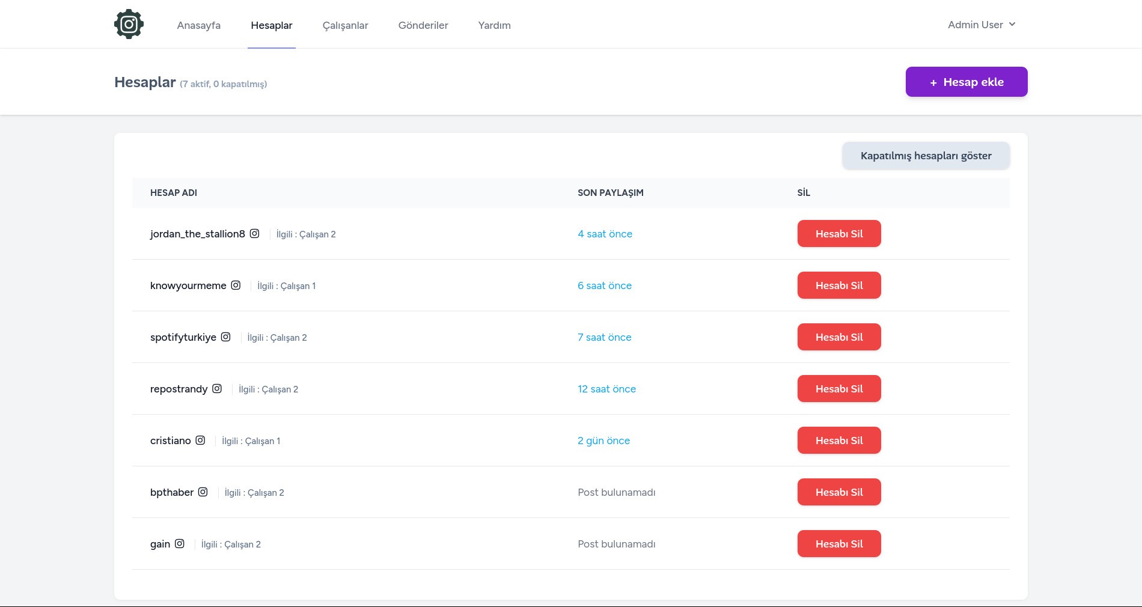Go to the Anasayfa tab
Screen dimensions: 1142x607
[x=199, y=25]
